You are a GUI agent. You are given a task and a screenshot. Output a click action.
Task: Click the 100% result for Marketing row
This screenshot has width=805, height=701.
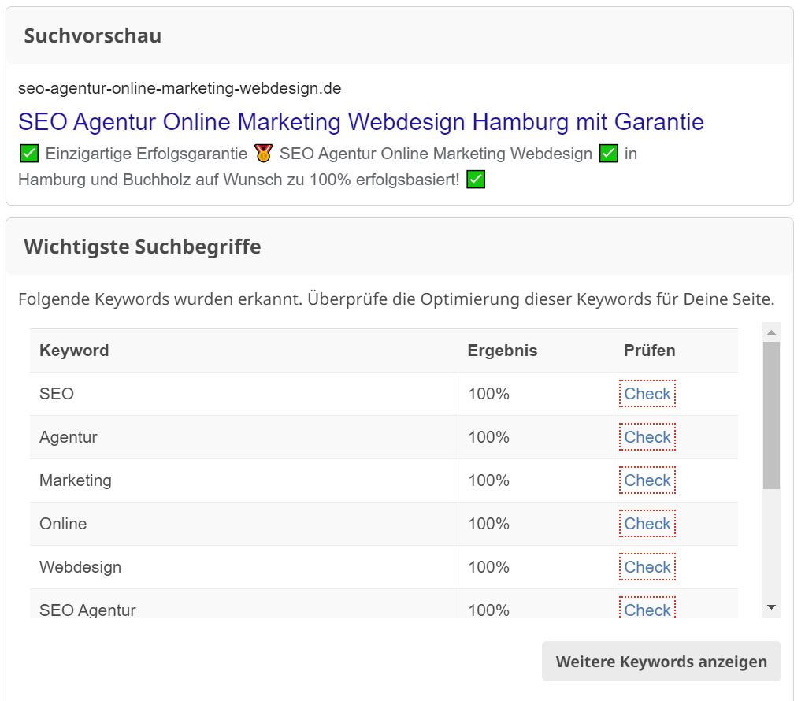click(488, 480)
